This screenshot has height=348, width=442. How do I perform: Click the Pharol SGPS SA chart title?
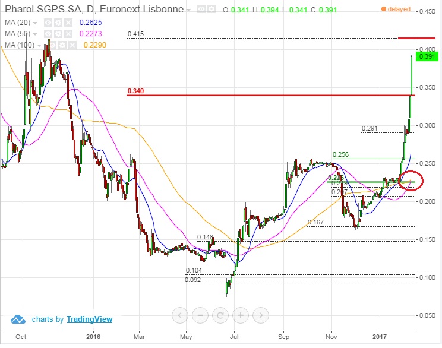94,10
